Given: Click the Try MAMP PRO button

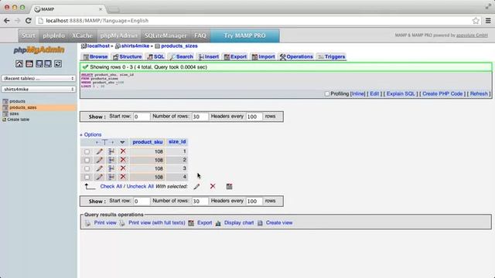Looking at the screenshot, I should pyautogui.click(x=244, y=36).
